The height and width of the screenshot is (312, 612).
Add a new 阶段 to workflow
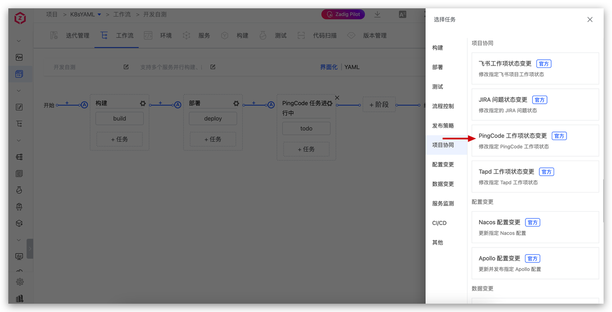point(379,105)
